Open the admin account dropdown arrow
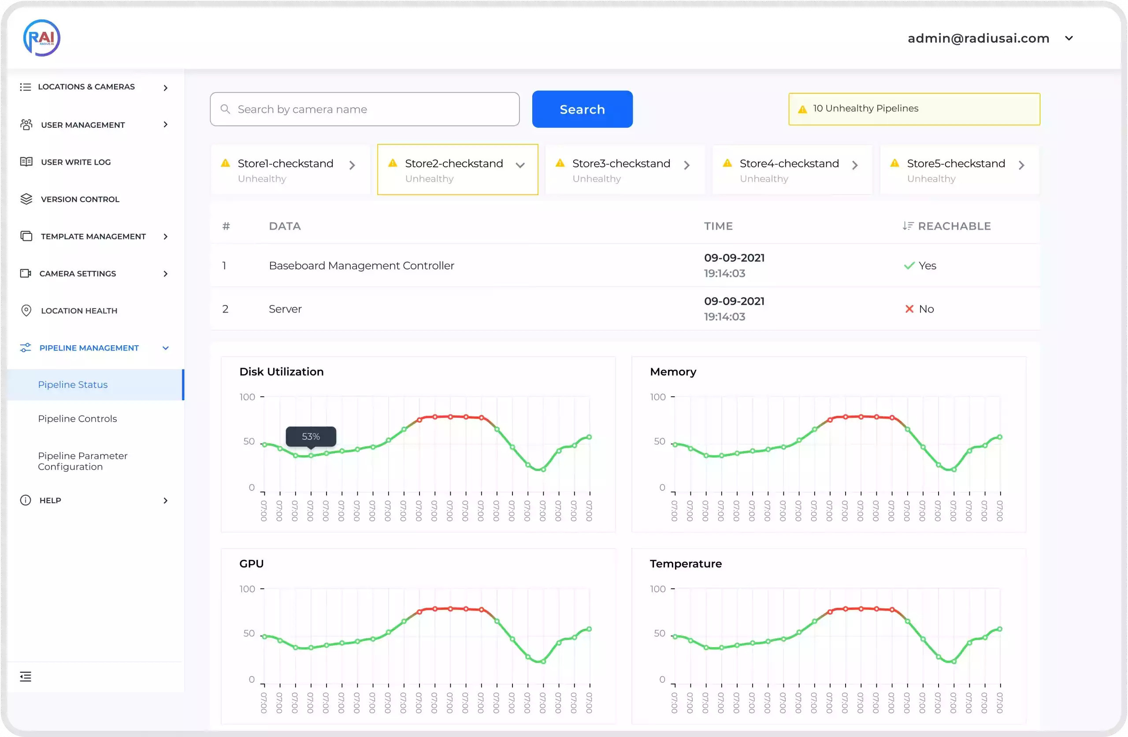1128x737 pixels. tap(1069, 38)
